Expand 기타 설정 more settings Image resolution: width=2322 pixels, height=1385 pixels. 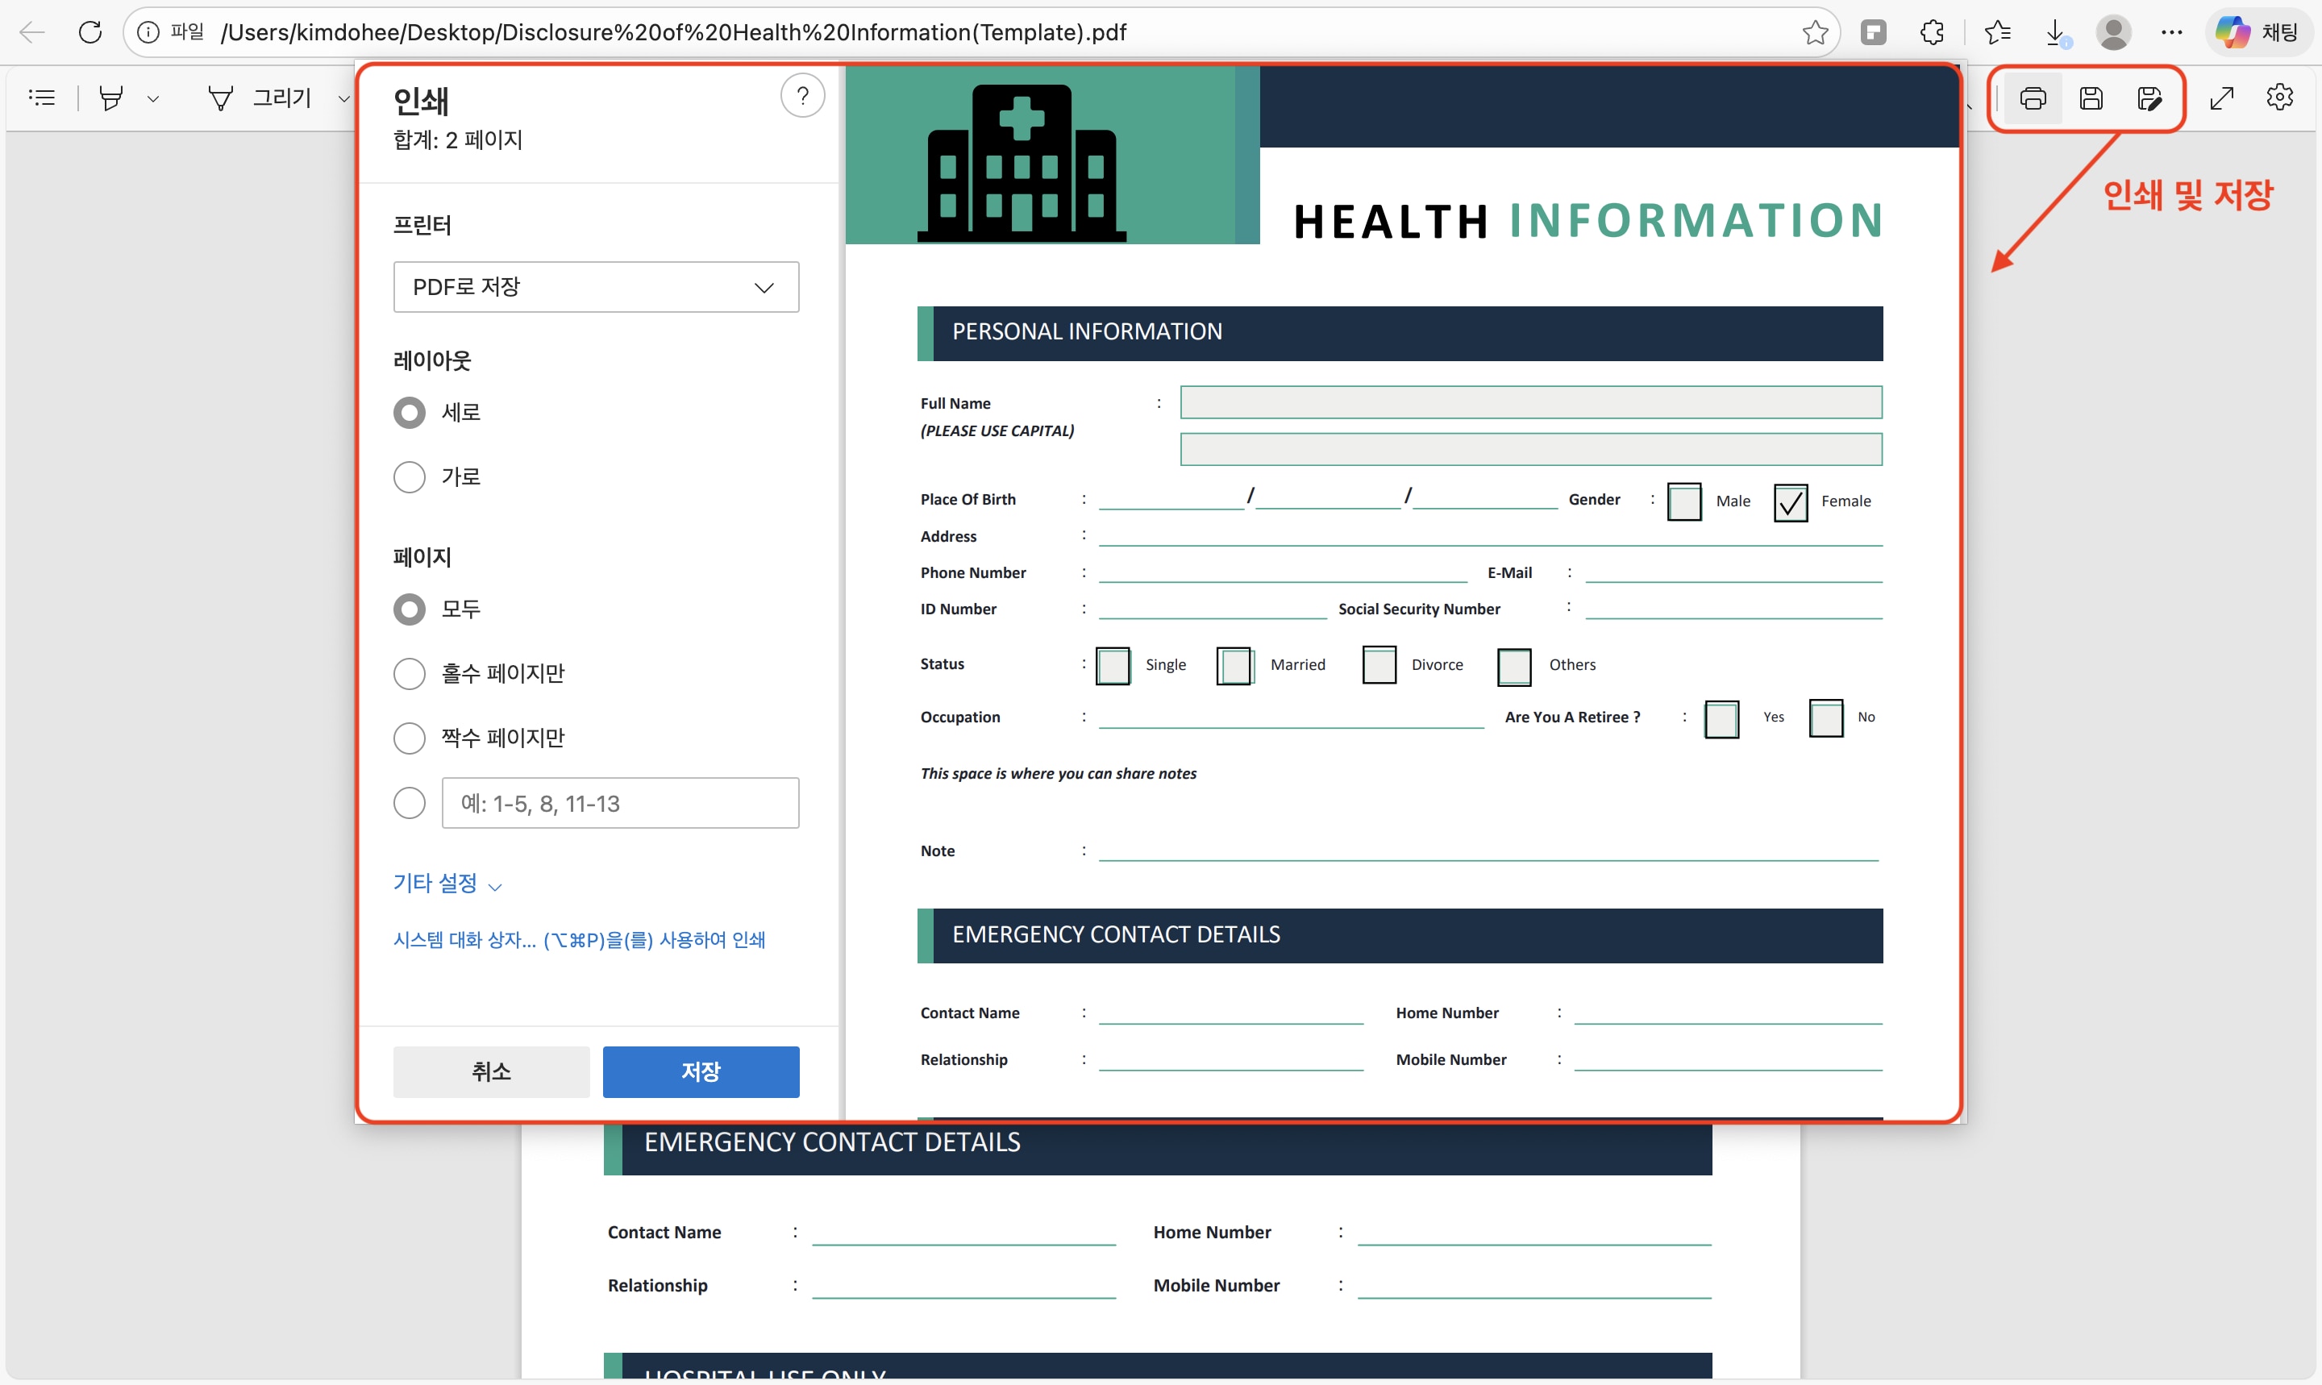[447, 883]
